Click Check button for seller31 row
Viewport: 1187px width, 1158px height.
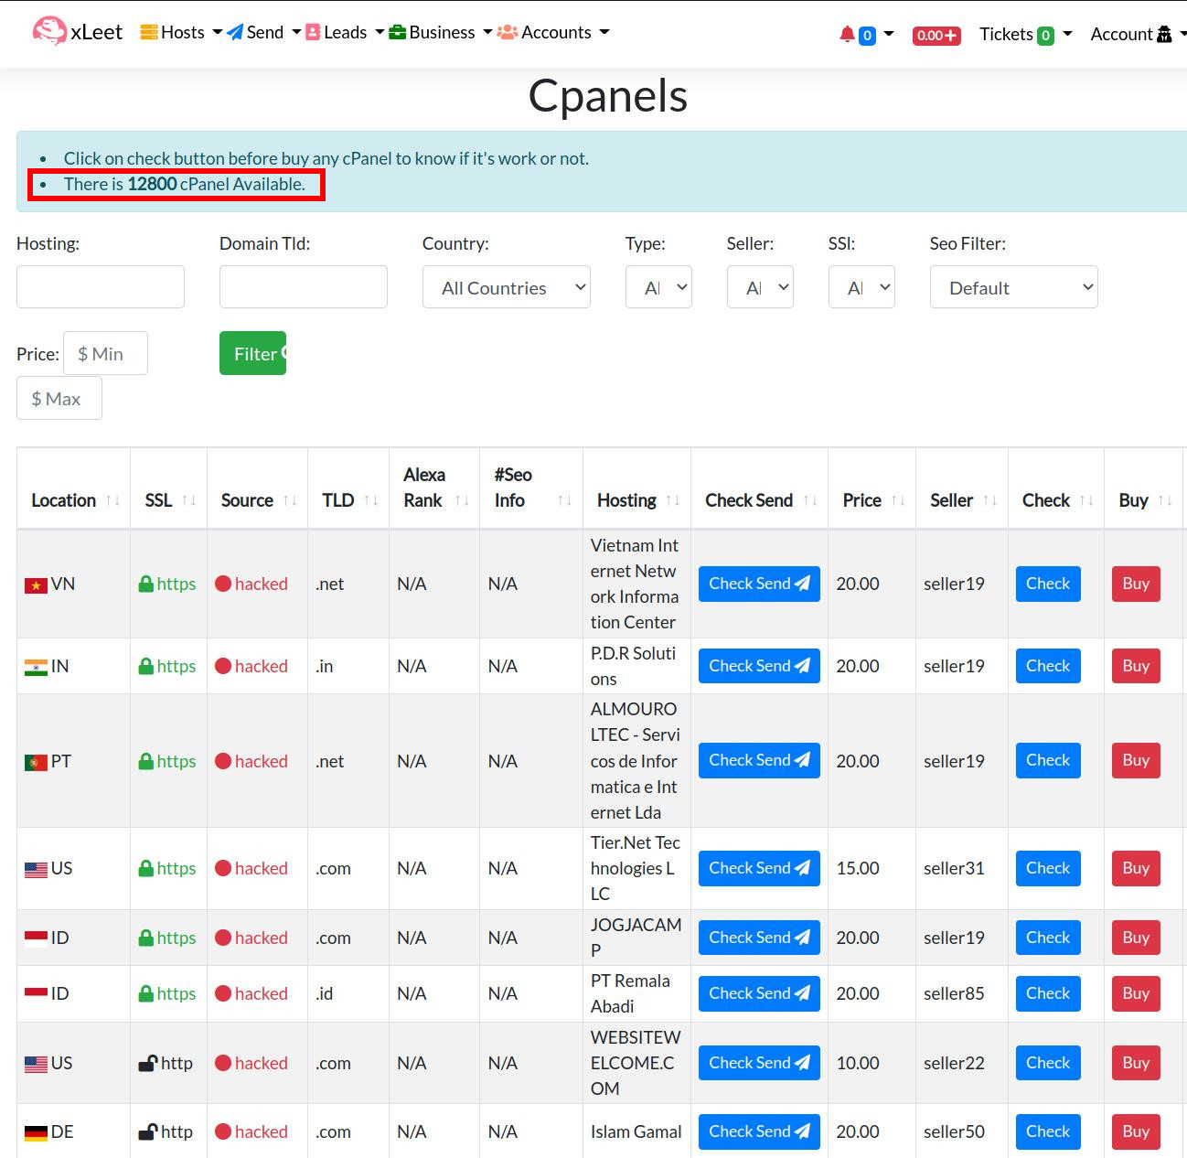pos(1048,868)
